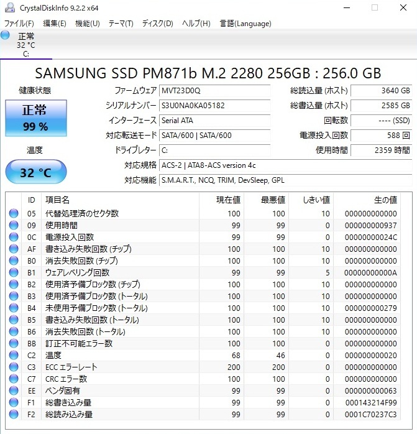Click the 項目名 column header

click(120, 200)
